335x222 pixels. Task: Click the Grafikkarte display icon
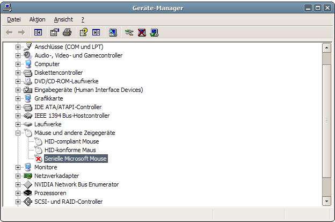[28, 98]
